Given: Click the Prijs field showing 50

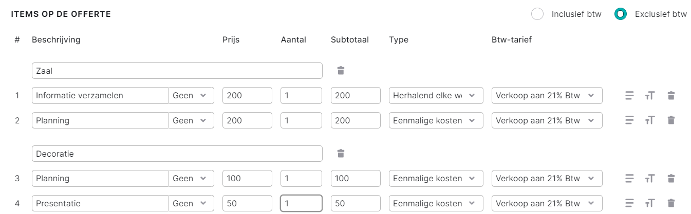Looking at the screenshot, I should [247, 203].
